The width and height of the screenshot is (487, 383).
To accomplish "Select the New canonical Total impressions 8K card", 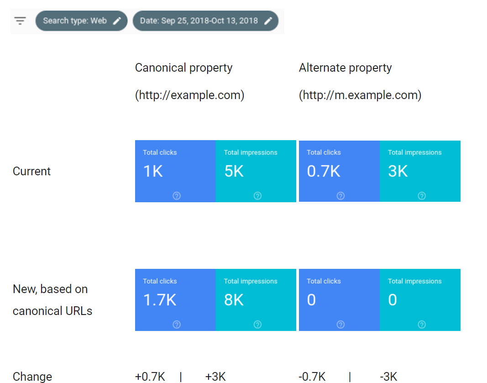I will 256,300.
